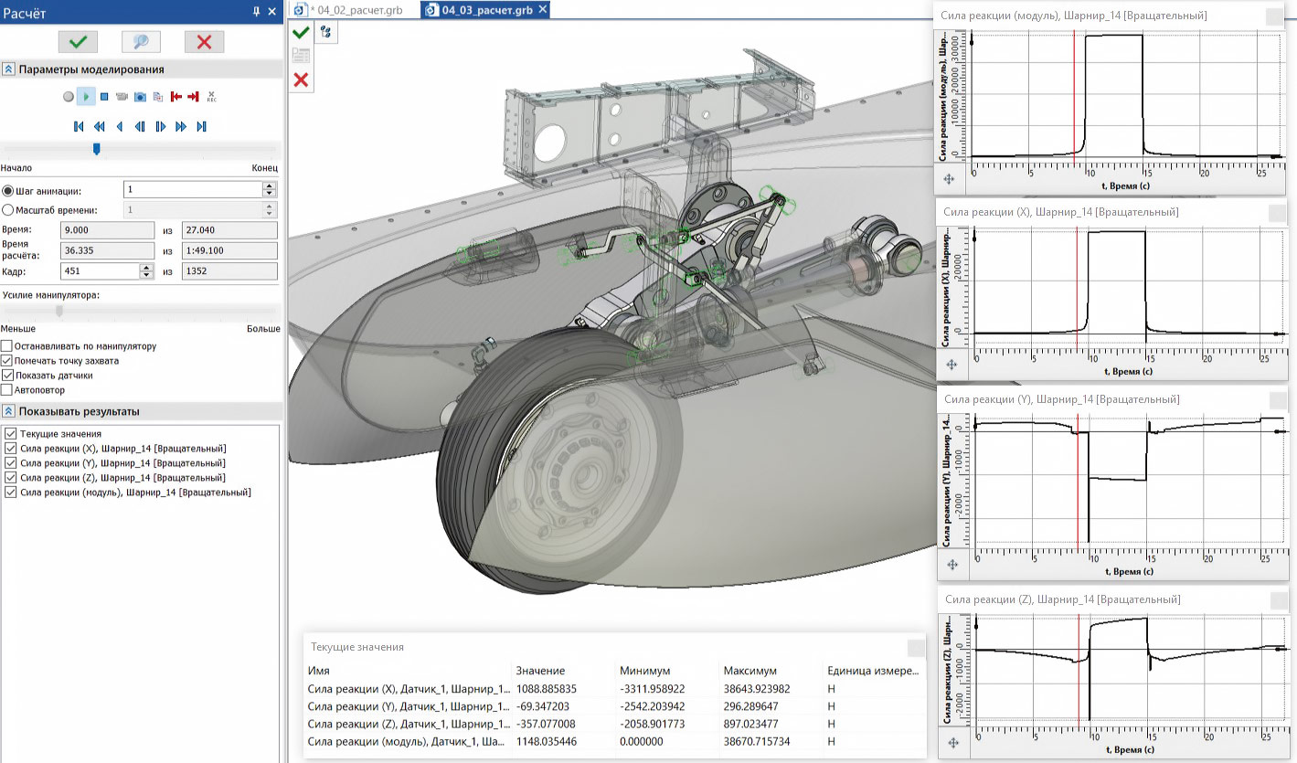
Task: Cancel with the red X button
Action: (x=204, y=41)
